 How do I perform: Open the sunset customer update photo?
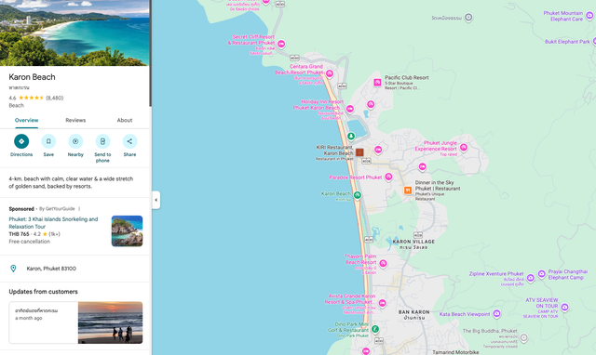(x=110, y=322)
